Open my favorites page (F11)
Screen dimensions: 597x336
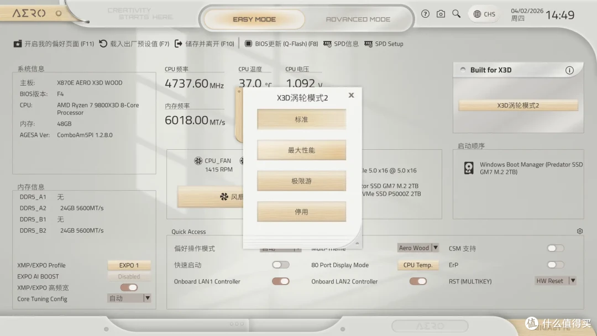(54, 44)
